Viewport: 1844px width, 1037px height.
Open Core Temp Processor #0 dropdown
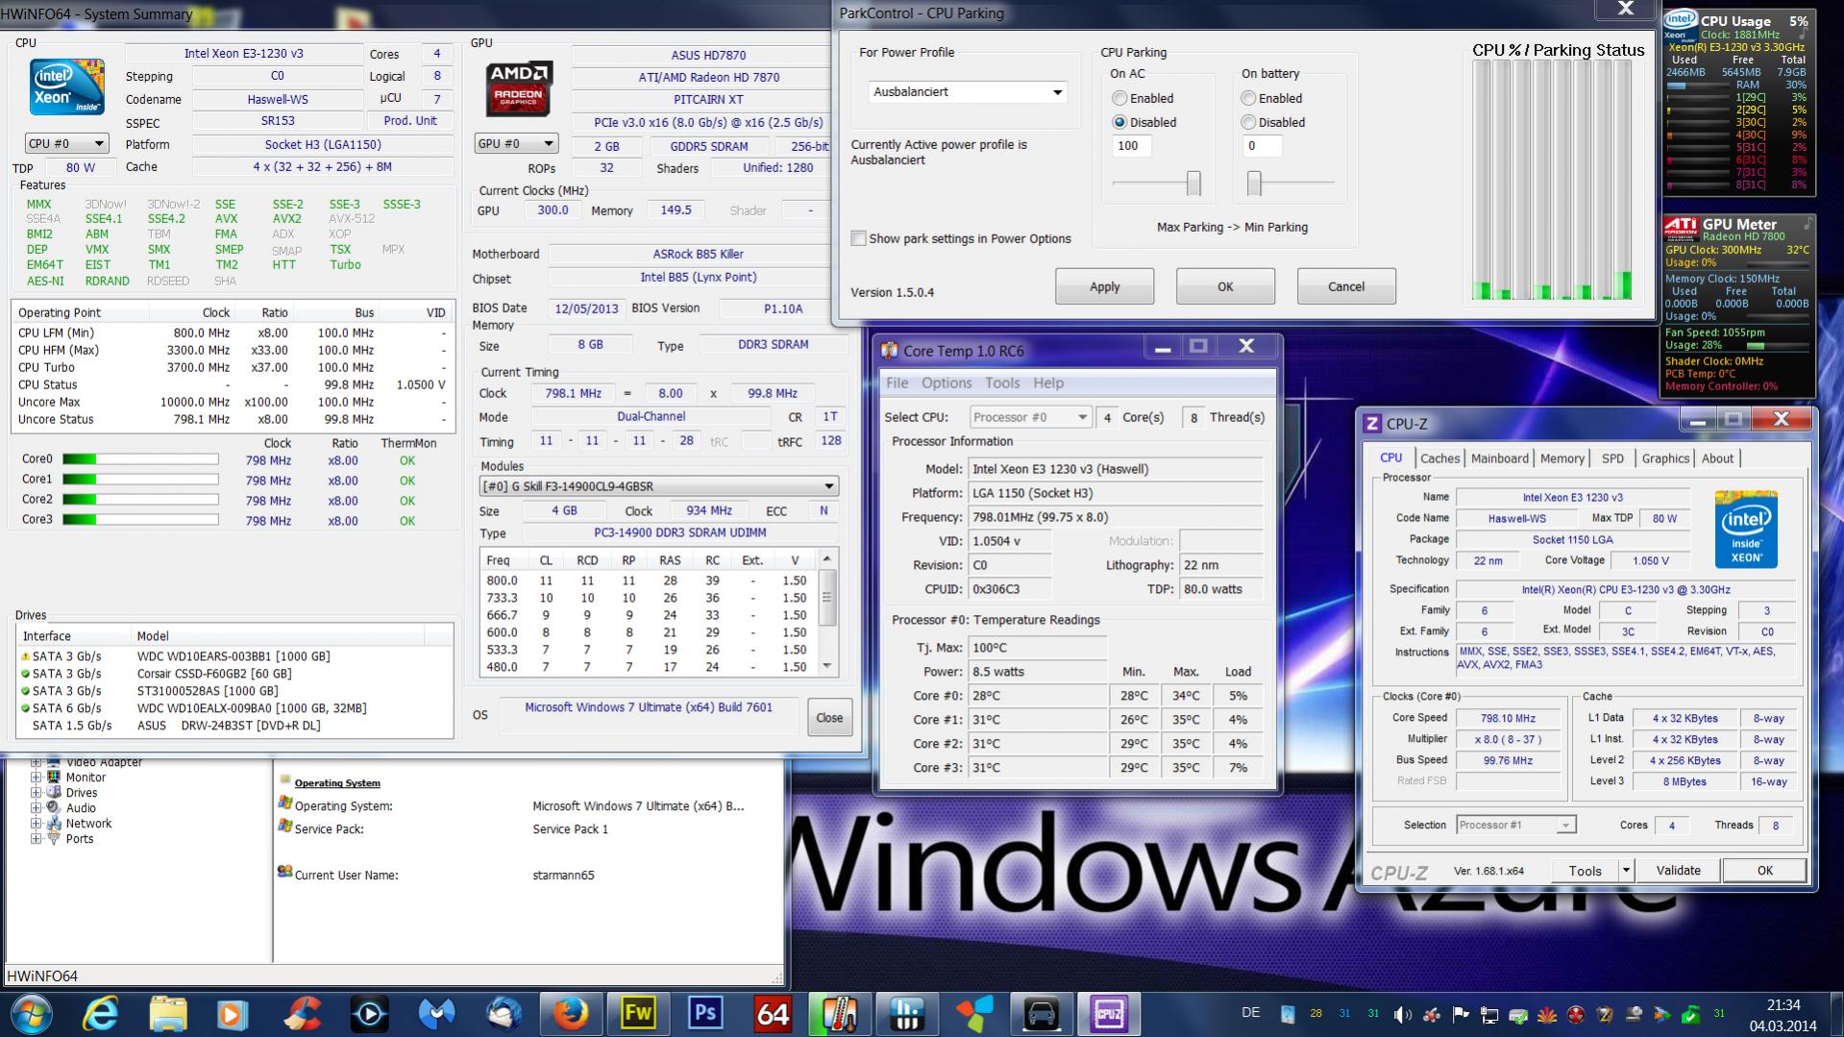click(1030, 417)
